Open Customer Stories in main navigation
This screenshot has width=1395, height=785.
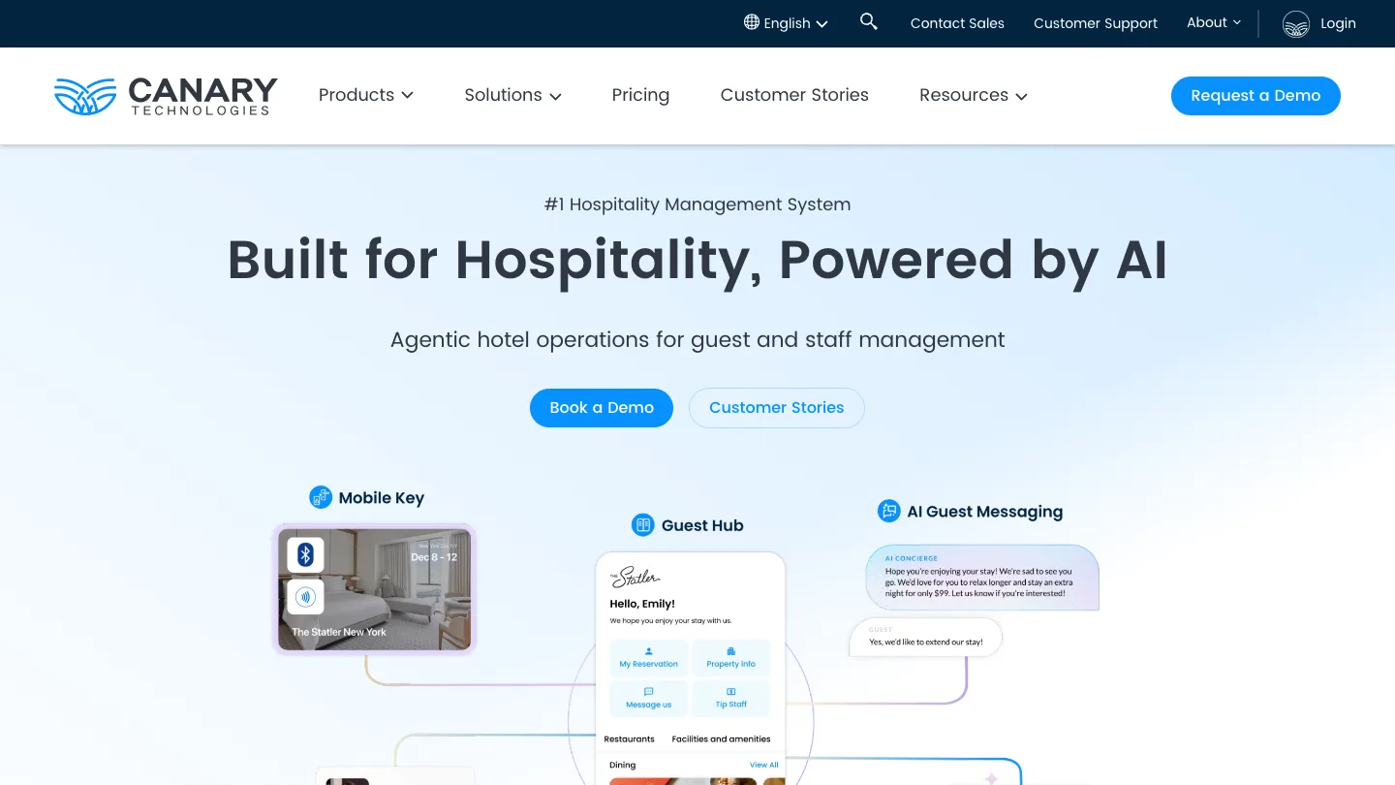pyautogui.click(x=794, y=95)
